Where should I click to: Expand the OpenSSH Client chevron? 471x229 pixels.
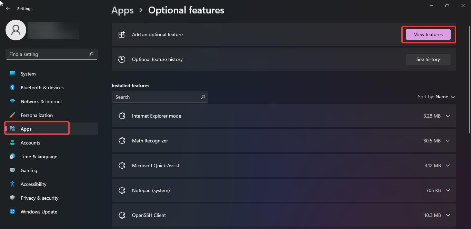448,216
